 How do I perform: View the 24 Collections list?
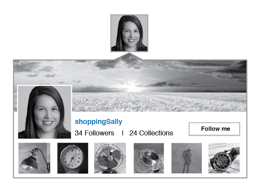coord(151,133)
